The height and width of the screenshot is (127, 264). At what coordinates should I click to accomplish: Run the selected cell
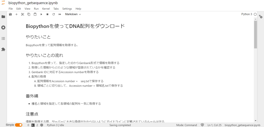pyautogui.click(x=41, y=14)
